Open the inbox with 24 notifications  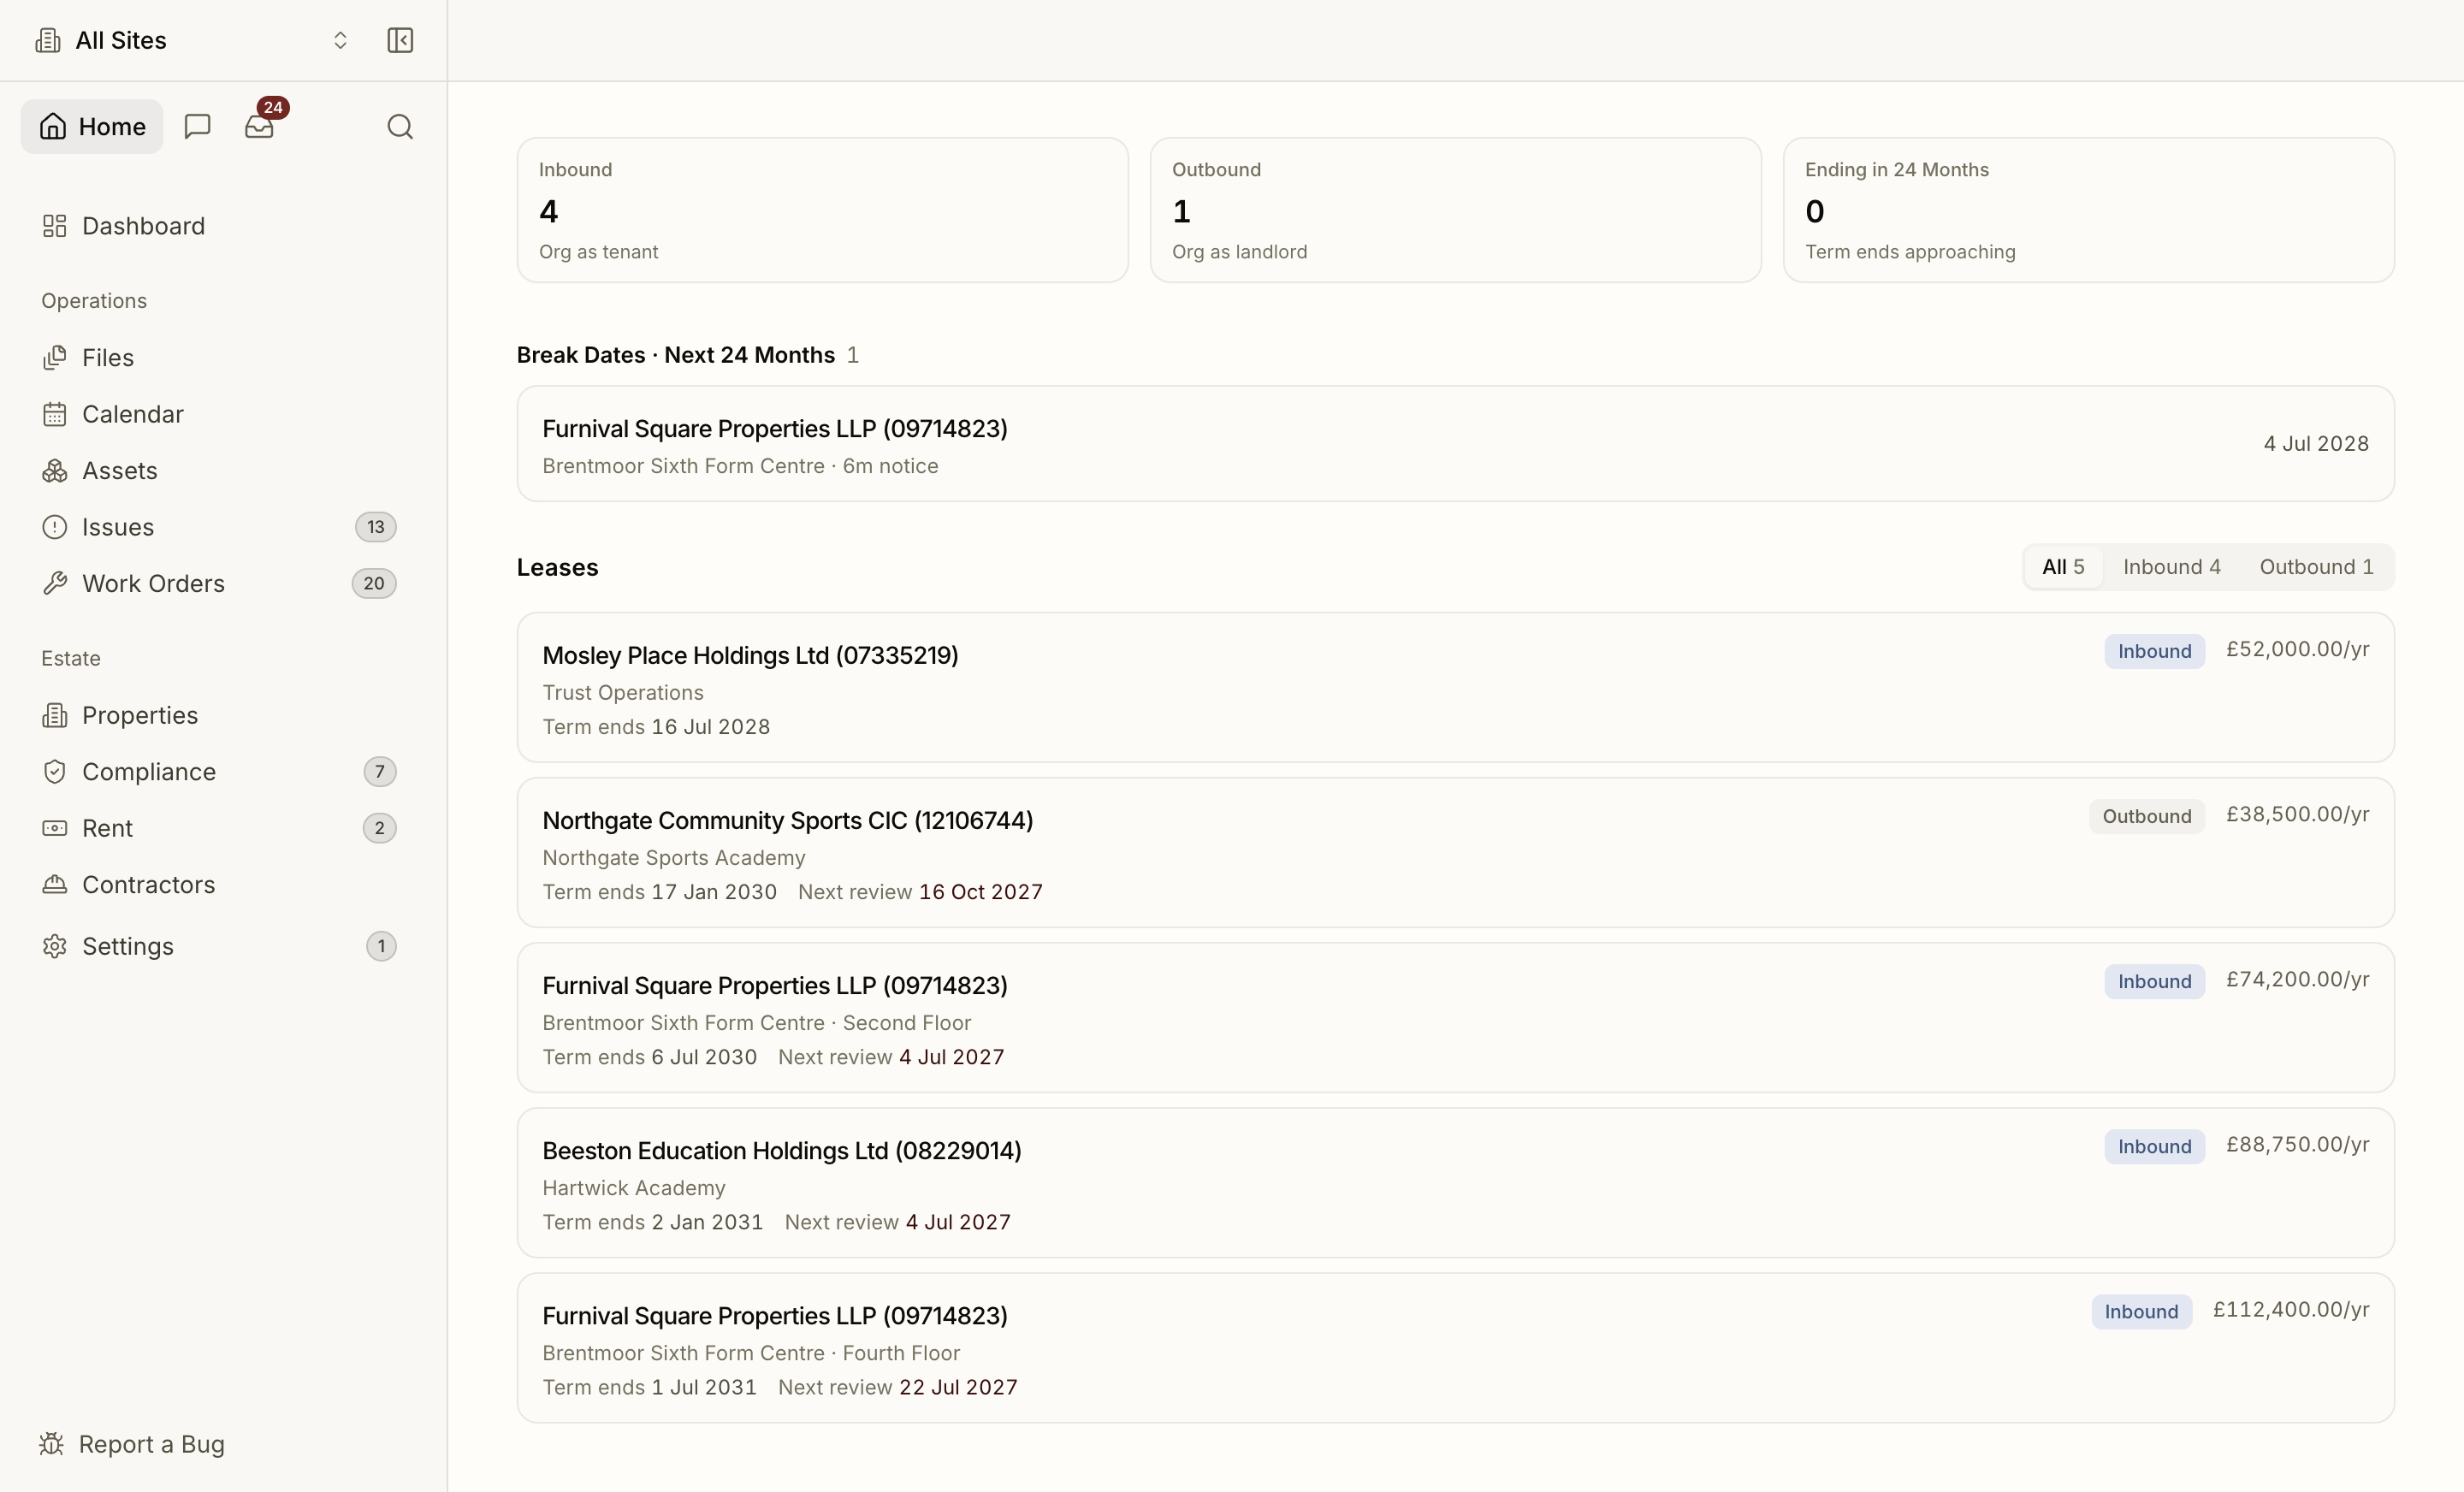(259, 127)
